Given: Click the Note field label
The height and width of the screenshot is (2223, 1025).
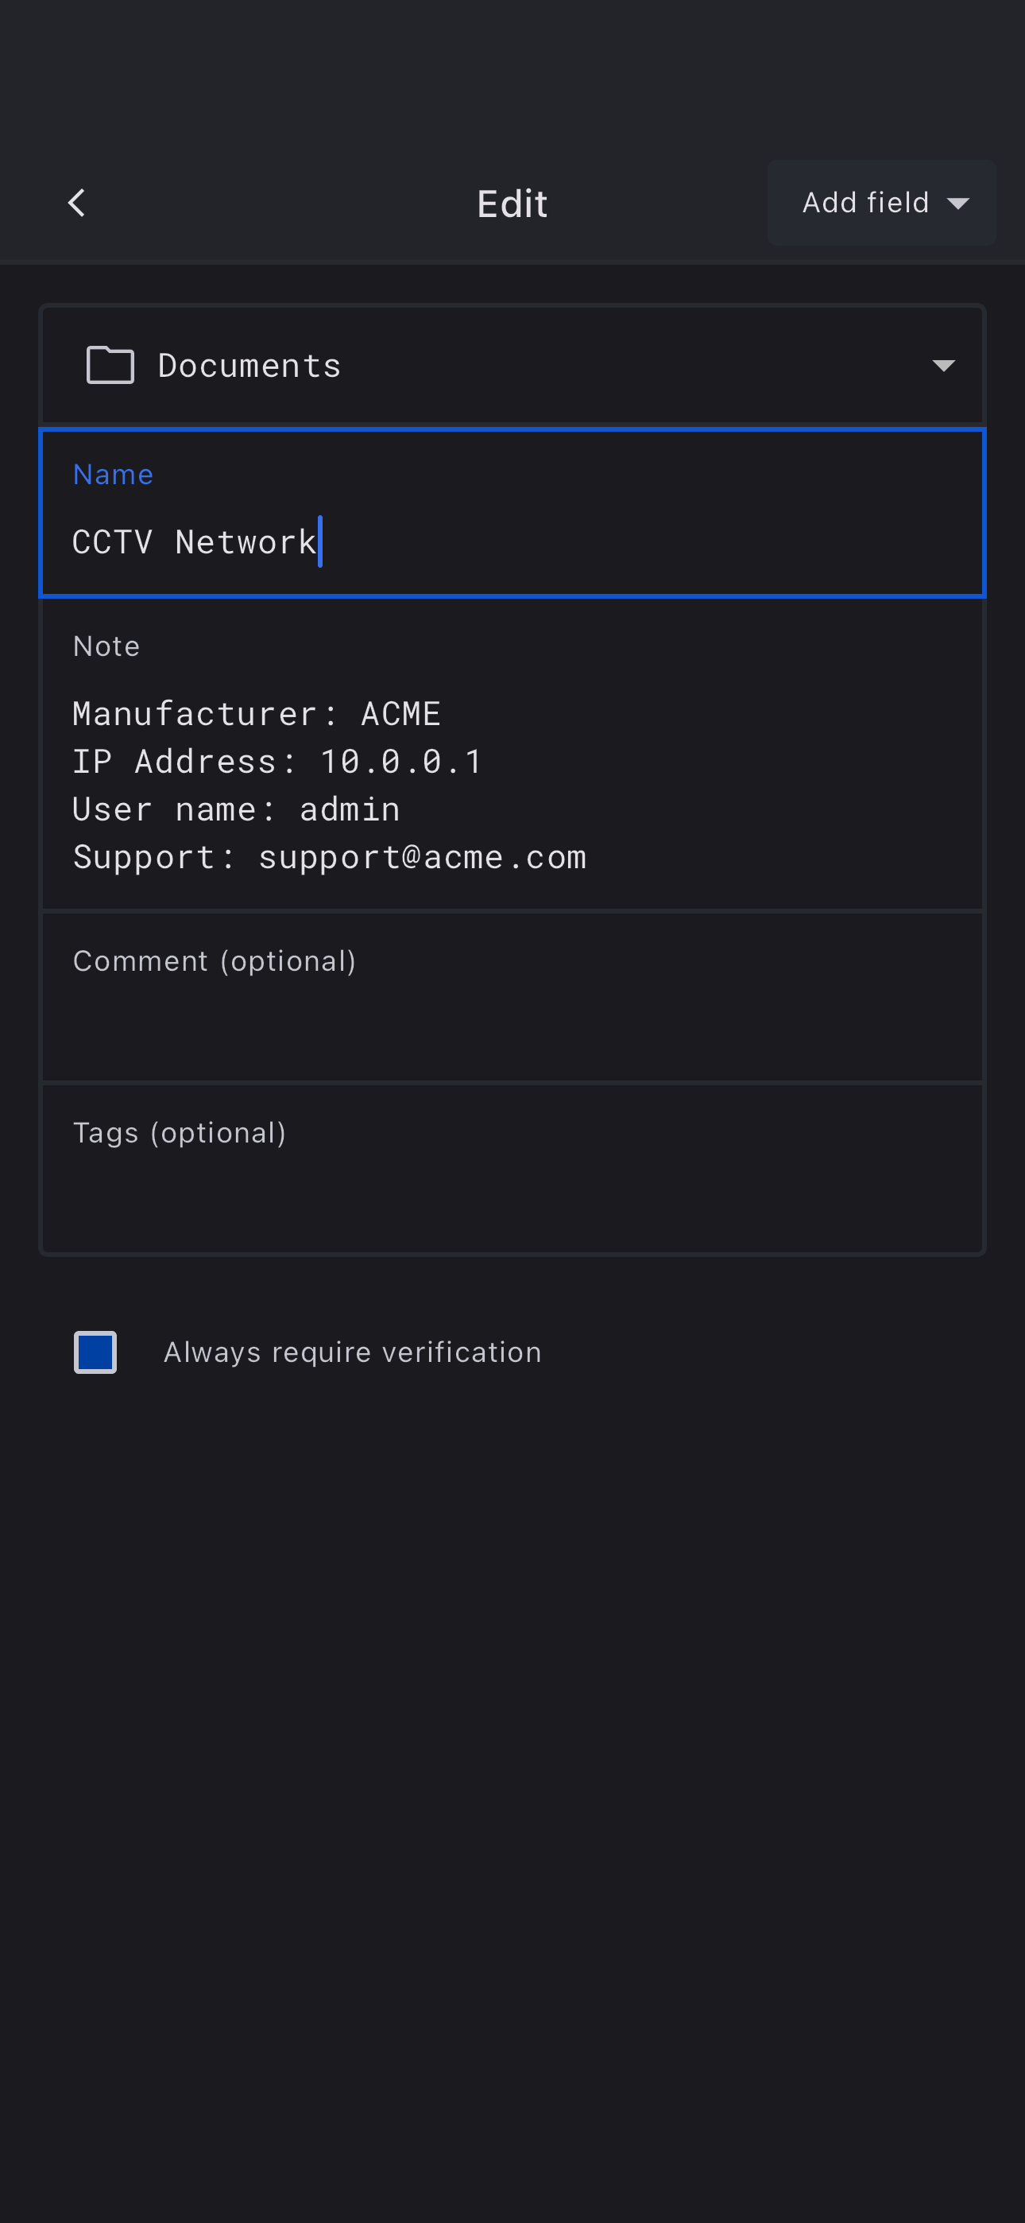Looking at the screenshot, I should [106, 646].
